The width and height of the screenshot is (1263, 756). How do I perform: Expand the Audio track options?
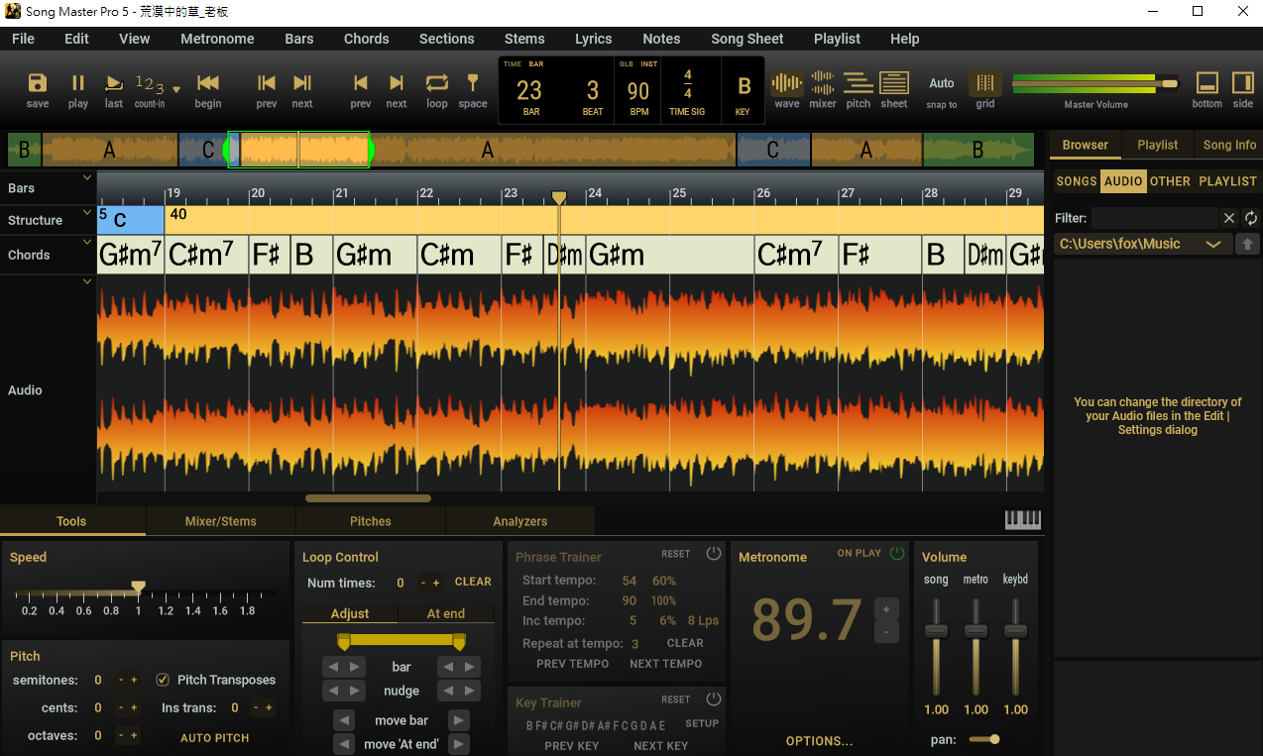click(87, 281)
